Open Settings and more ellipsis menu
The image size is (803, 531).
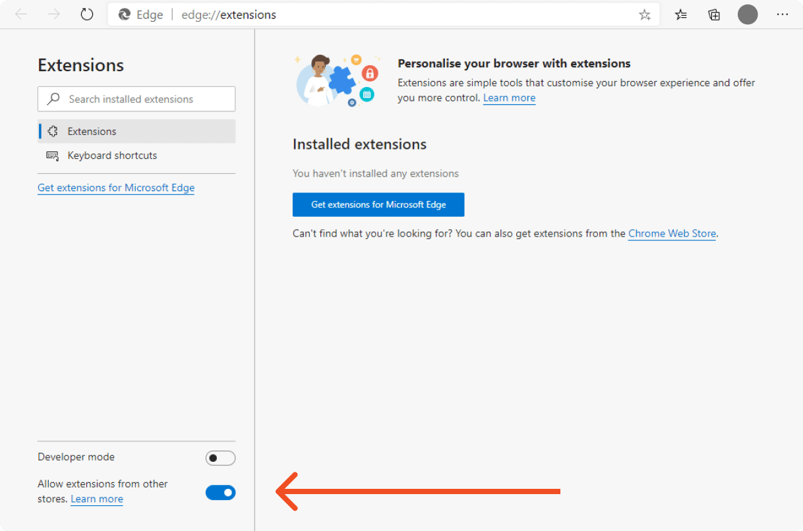tap(783, 14)
